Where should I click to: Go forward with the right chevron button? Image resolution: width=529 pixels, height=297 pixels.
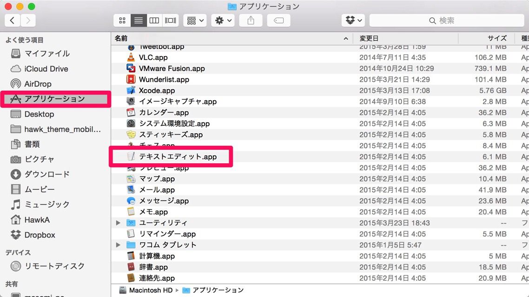tap(28, 20)
